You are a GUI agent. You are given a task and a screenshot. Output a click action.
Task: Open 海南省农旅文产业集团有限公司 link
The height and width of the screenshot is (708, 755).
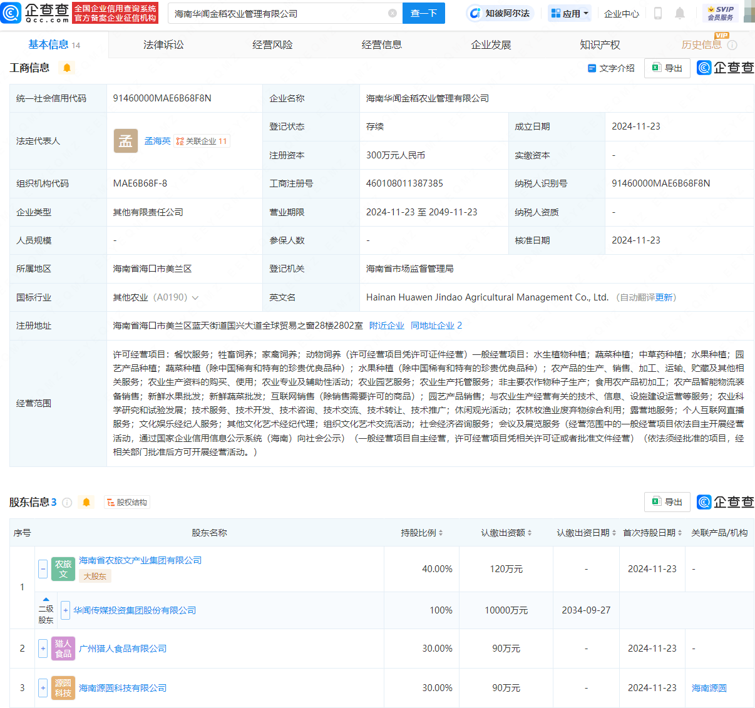click(140, 560)
